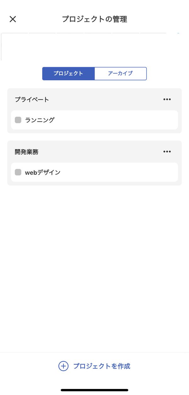Switch to the アーカイブ tab
The height and width of the screenshot is (395, 189).
pos(120,73)
